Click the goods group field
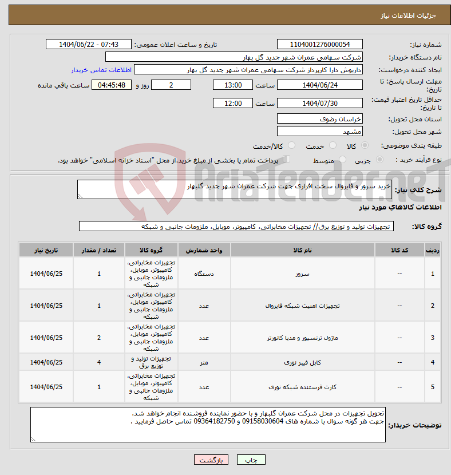This screenshot has height=475, width=451. click(x=236, y=226)
